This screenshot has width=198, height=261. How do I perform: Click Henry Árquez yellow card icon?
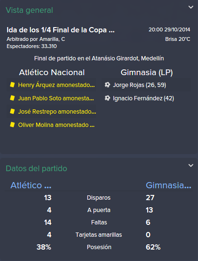(x=12, y=85)
